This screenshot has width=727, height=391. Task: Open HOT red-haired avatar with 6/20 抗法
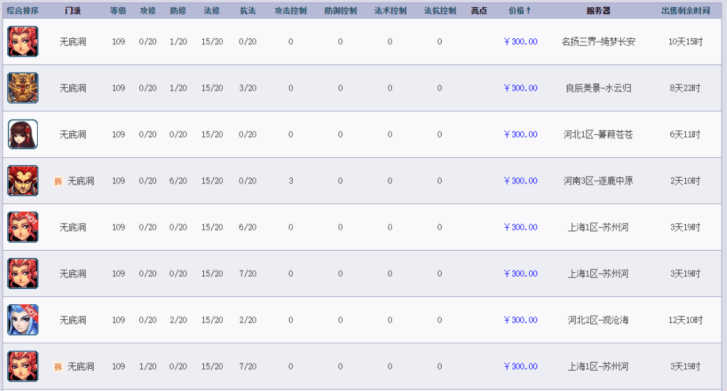pos(23,227)
